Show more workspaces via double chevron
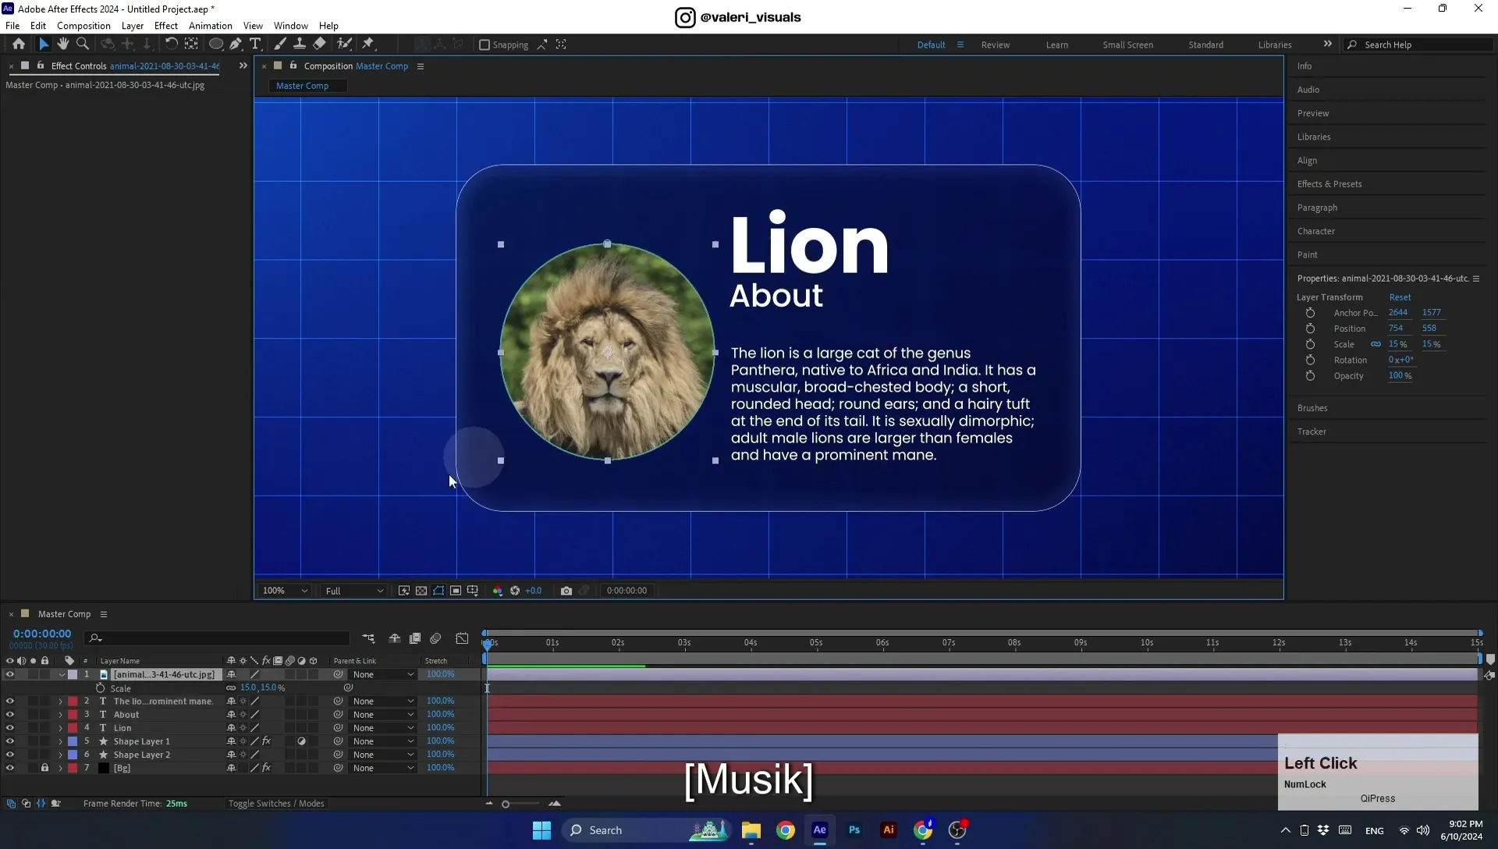Viewport: 1498px width, 849px height. (x=1327, y=44)
